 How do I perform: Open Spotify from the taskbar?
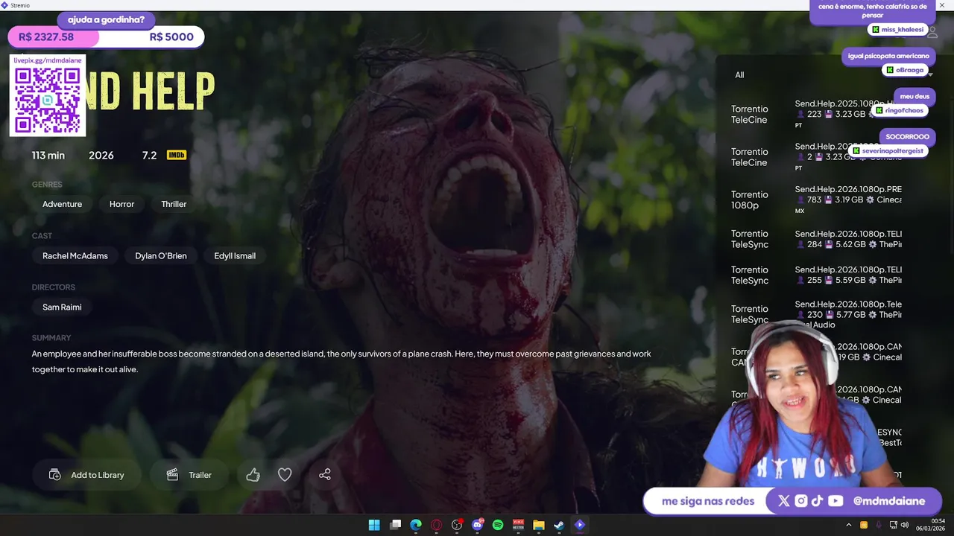[498, 525]
